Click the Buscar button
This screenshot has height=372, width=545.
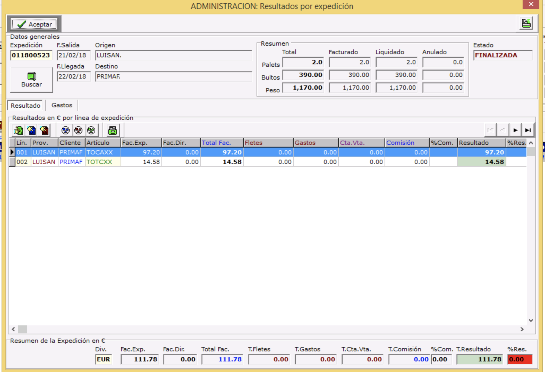[31, 80]
